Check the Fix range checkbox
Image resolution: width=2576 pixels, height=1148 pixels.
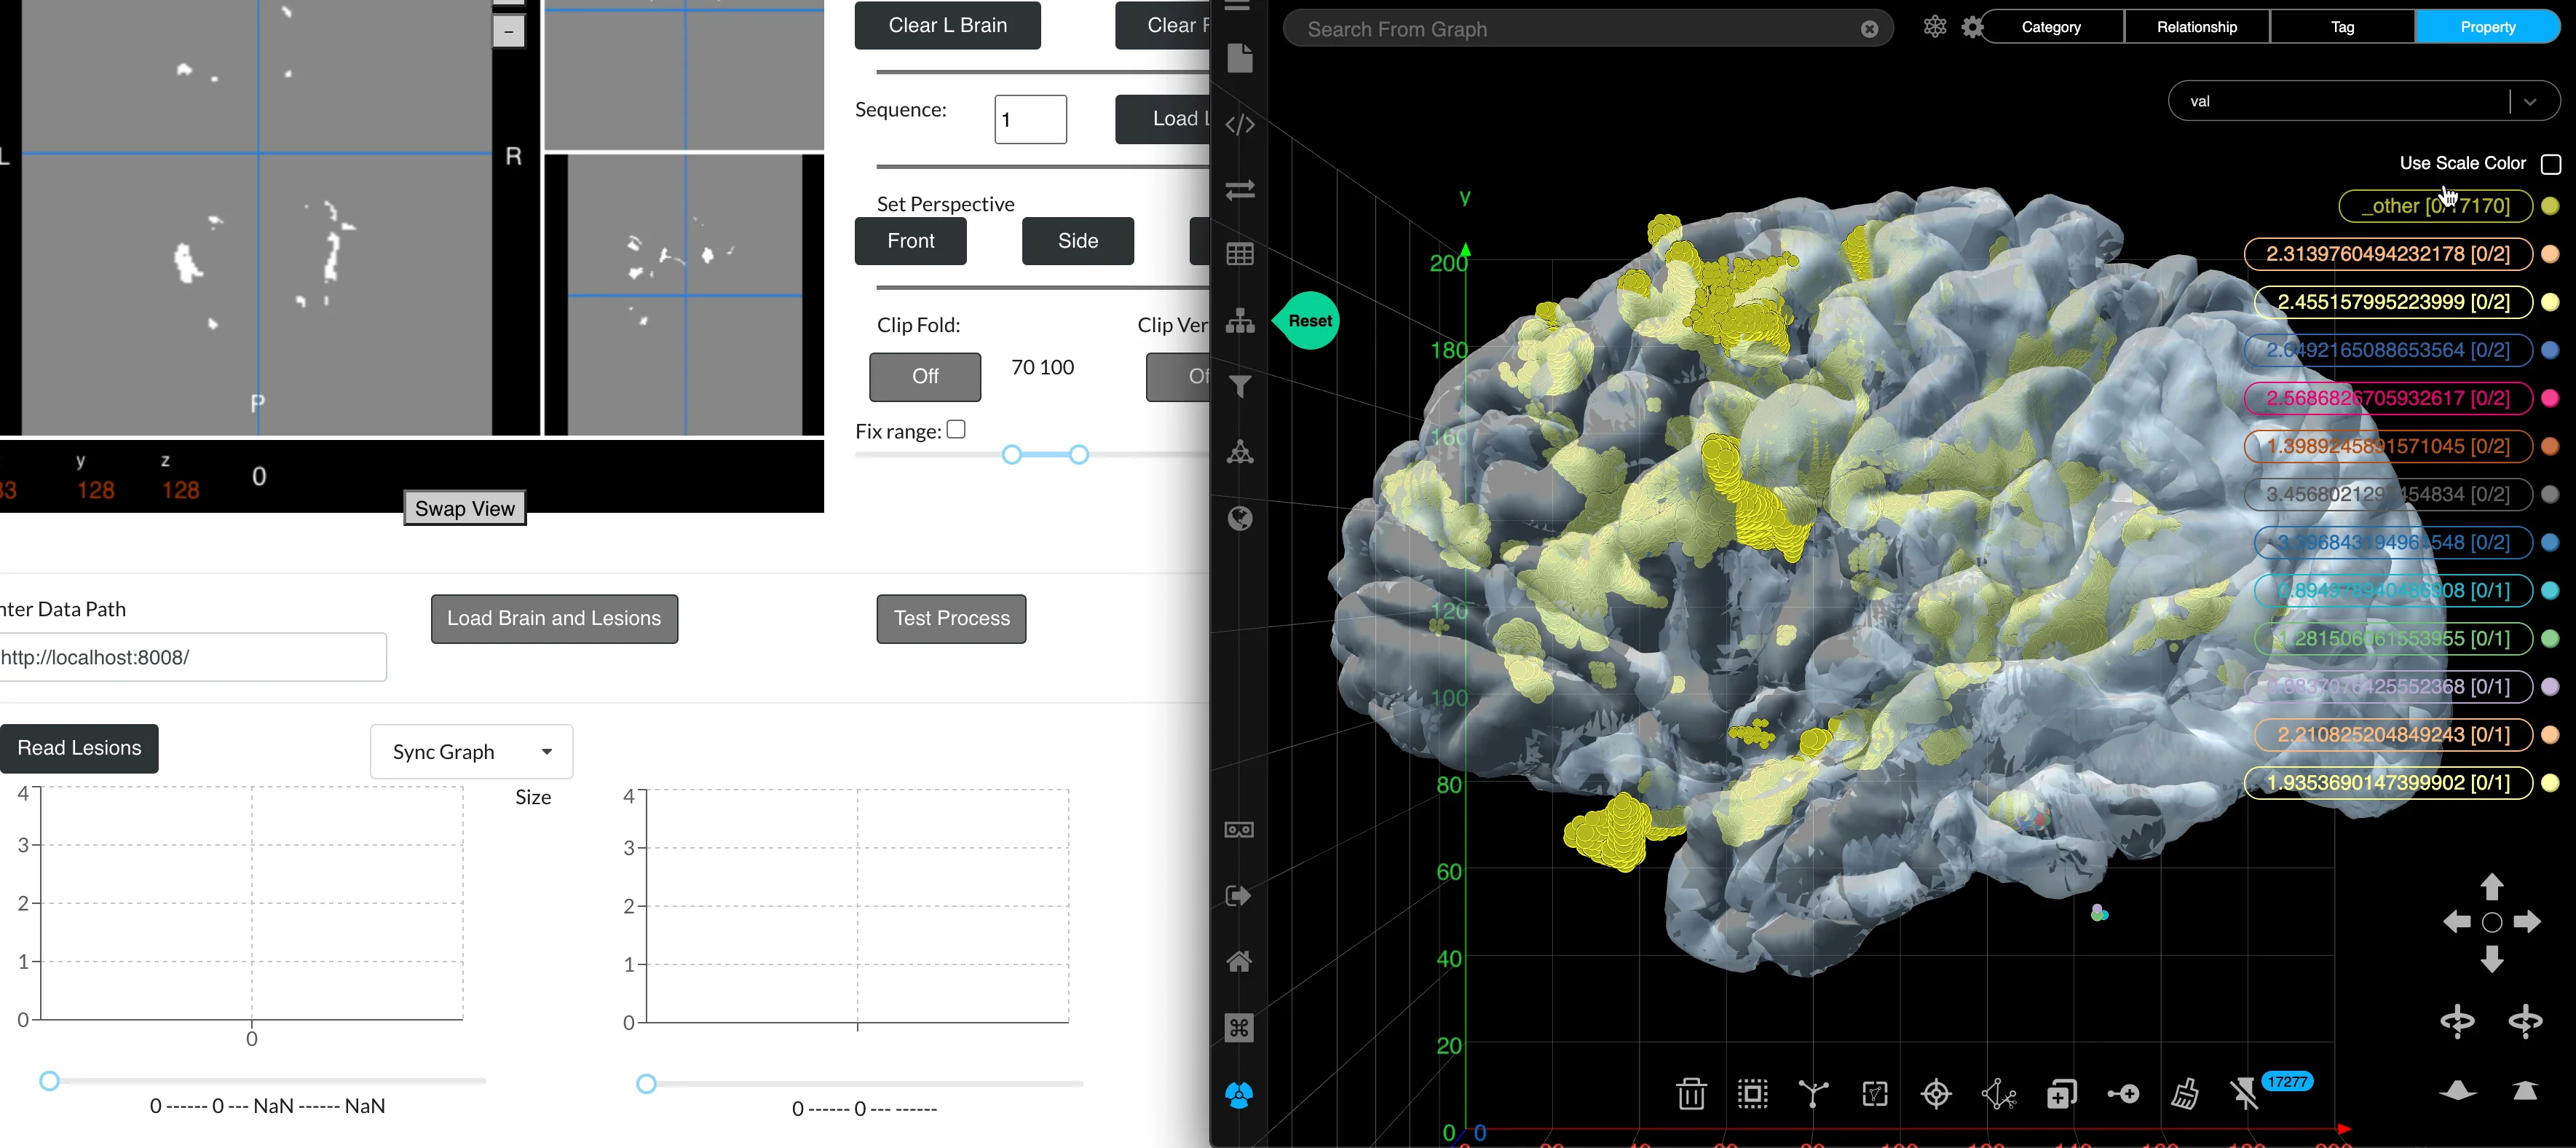point(957,429)
